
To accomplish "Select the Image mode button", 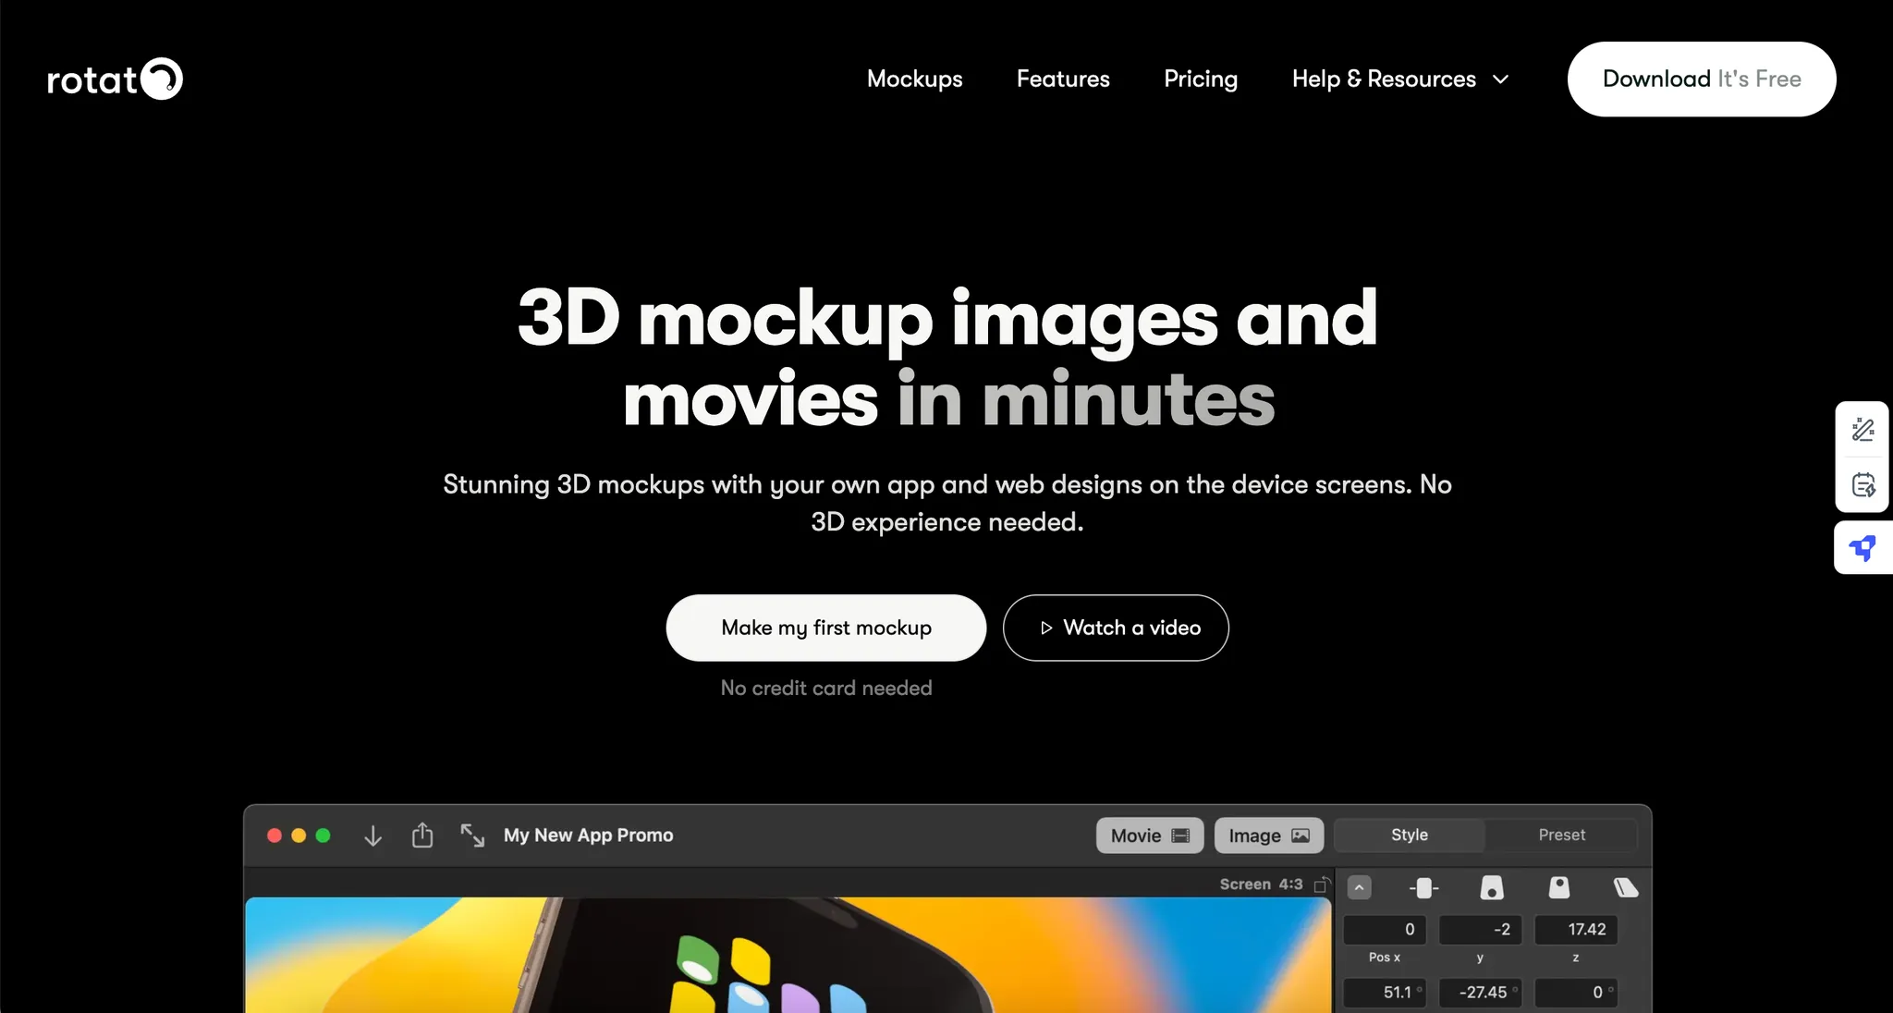I will pyautogui.click(x=1269, y=836).
